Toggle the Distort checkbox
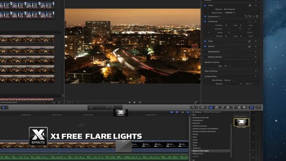 pos(205,47)
